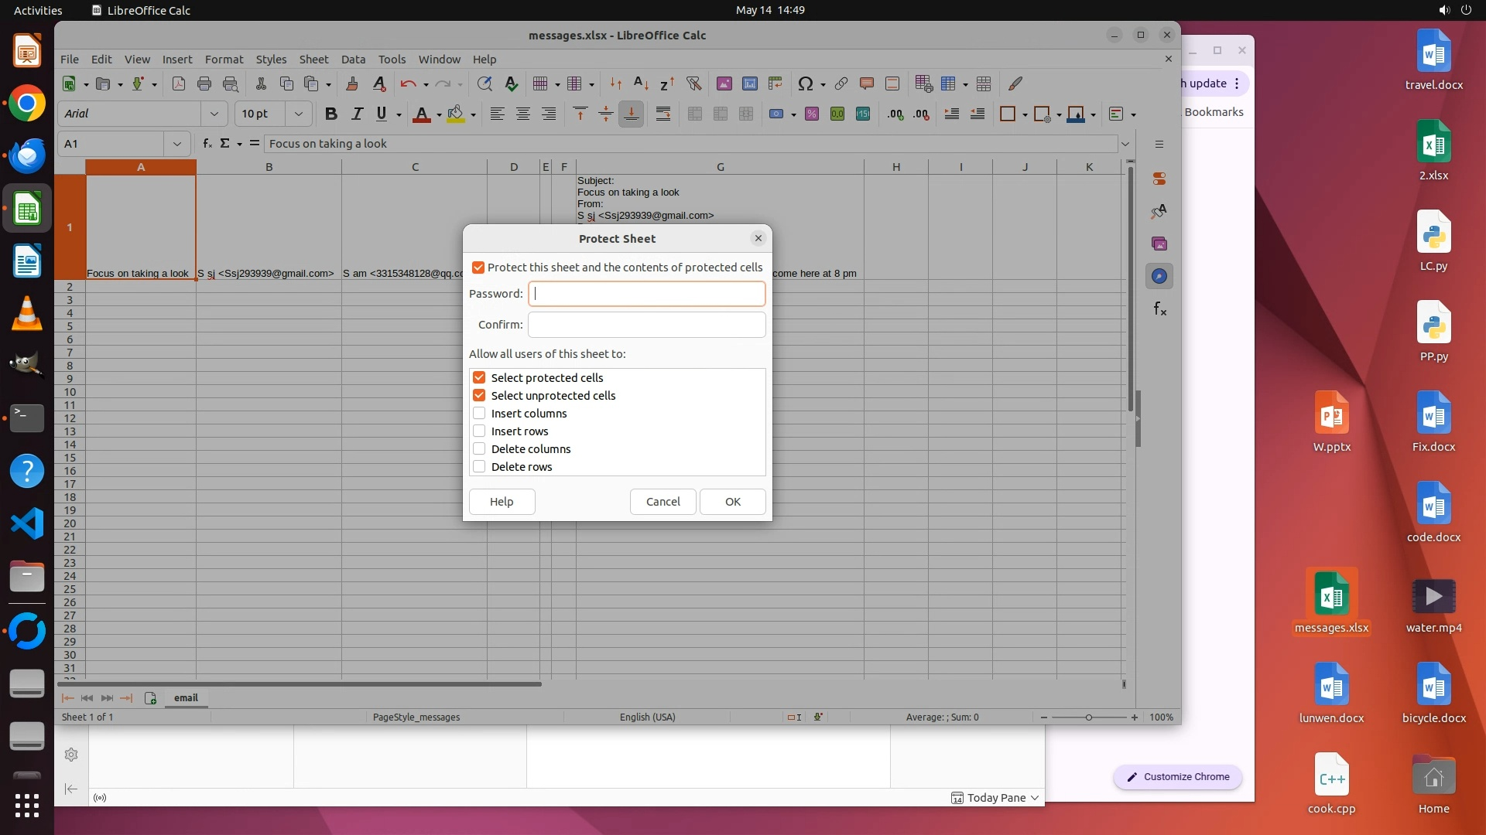The image size is (1486, 835).
Task: Open the font size dropdown
Action: click(x=298, y=114)
